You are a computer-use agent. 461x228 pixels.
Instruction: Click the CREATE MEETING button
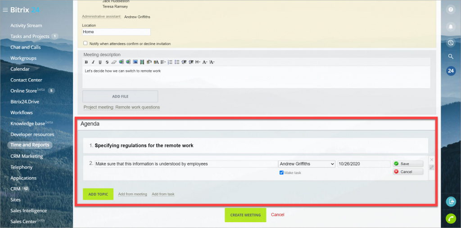[245, 215]
